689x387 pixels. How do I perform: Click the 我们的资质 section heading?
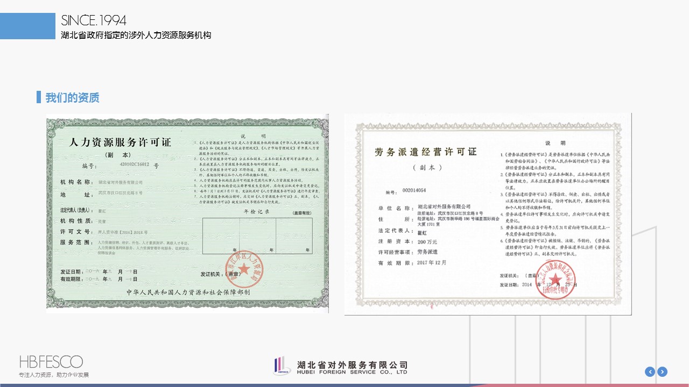tap(72, 98)
